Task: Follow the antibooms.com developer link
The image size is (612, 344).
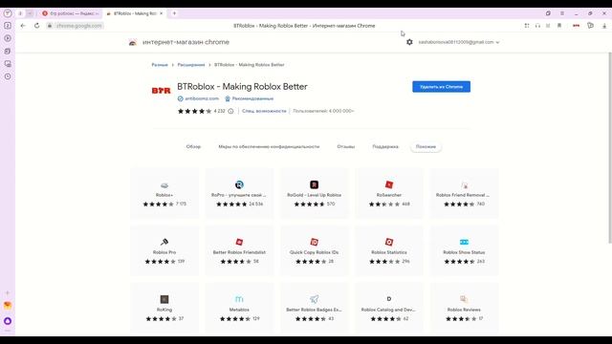Action: (202, 98)
